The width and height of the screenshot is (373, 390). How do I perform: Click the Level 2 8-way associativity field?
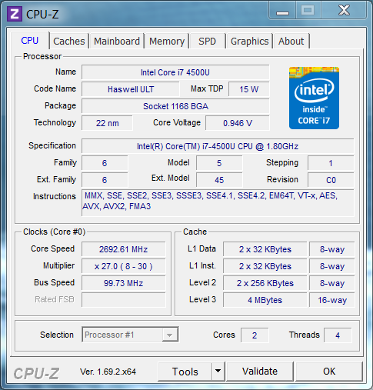[x=332, y=283]
